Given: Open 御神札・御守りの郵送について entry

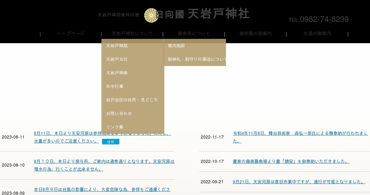Looking at the screenshot, I should click(x=196, y=59).
